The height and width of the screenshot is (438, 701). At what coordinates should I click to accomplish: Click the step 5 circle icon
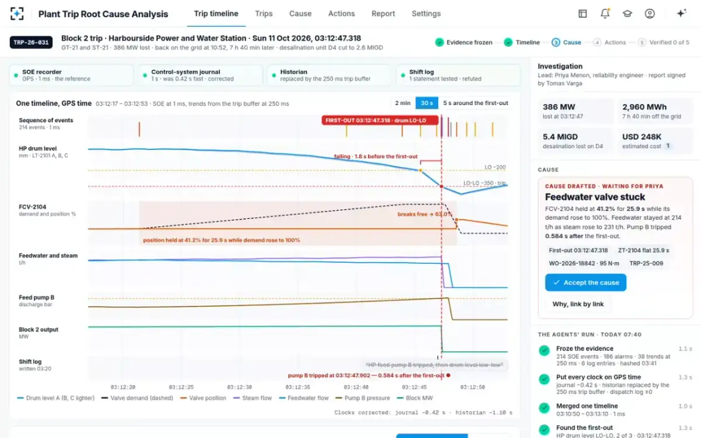(642, 42)
